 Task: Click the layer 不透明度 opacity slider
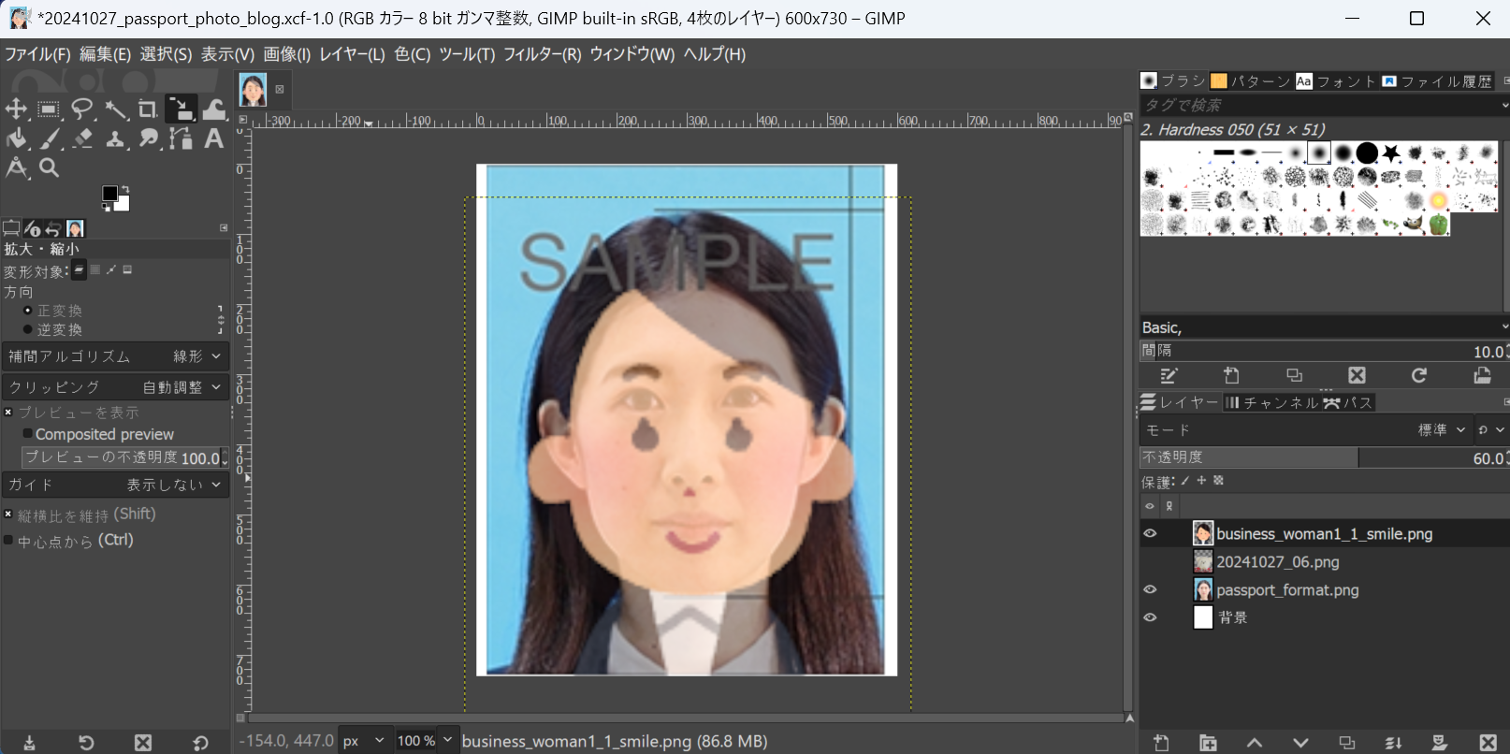tap(1319, 457)
